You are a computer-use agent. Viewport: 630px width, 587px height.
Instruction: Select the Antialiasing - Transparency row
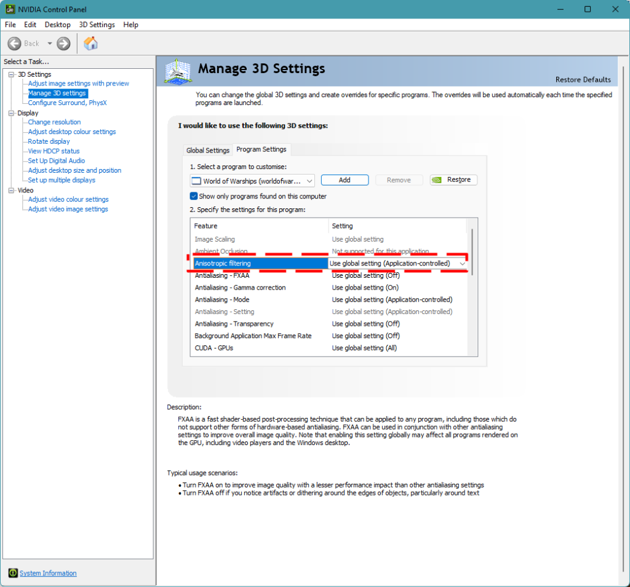330,323
